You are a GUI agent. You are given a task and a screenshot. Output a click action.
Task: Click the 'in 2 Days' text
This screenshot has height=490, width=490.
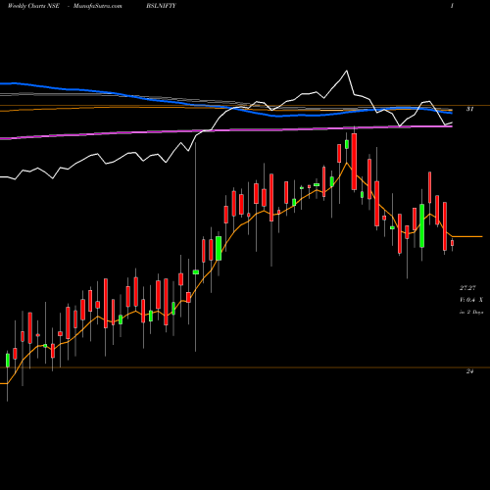click(471, 313)
